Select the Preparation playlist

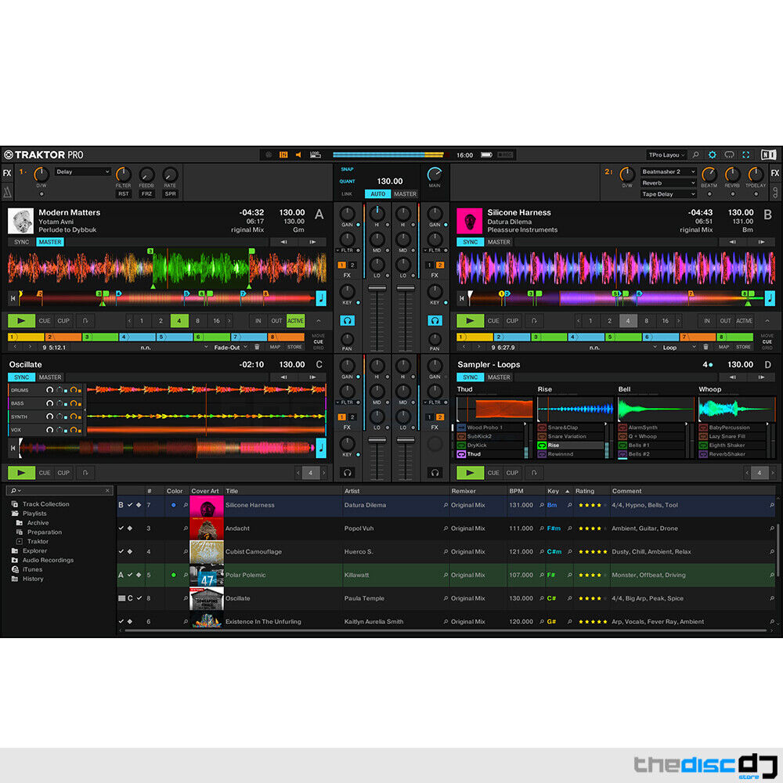tap(44, 532)
